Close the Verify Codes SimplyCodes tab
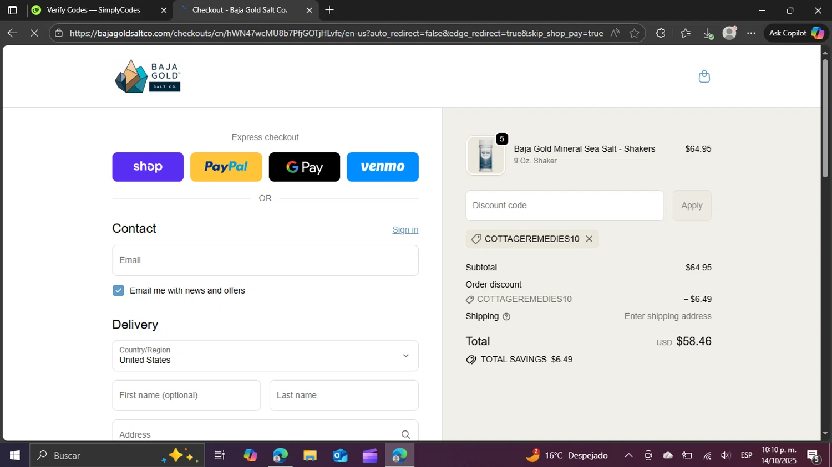The width and height of the screenshot is (832, 467). click(x=164, y=10)
